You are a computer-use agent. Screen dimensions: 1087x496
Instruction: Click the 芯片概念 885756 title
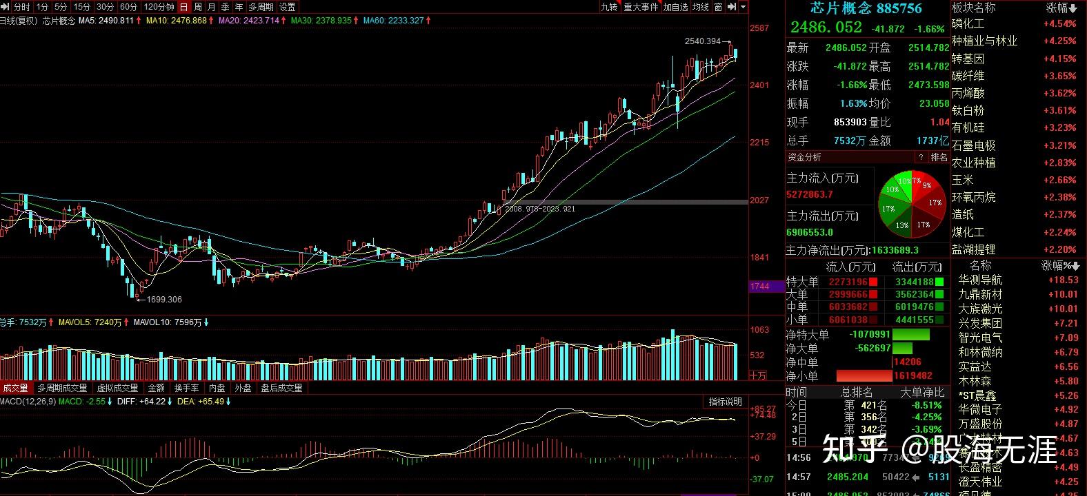tap(866, 8)
